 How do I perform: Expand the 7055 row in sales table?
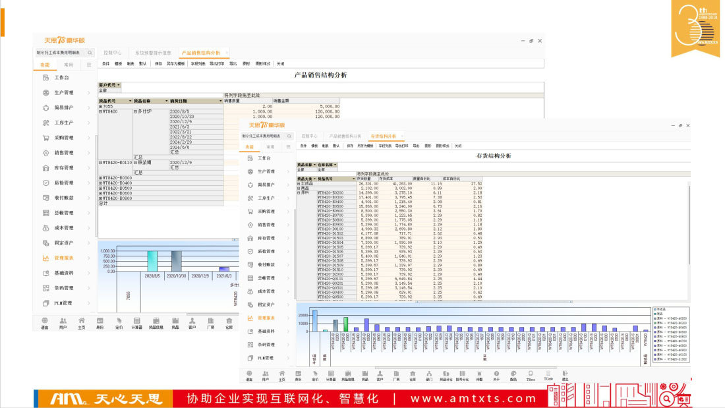(101, 106)
